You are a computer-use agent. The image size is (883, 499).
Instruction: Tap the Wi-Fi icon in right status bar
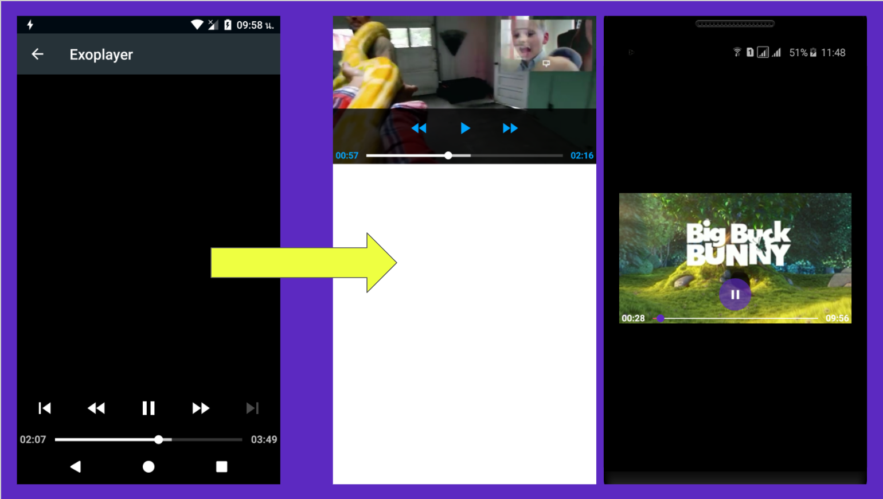point(737,52)
